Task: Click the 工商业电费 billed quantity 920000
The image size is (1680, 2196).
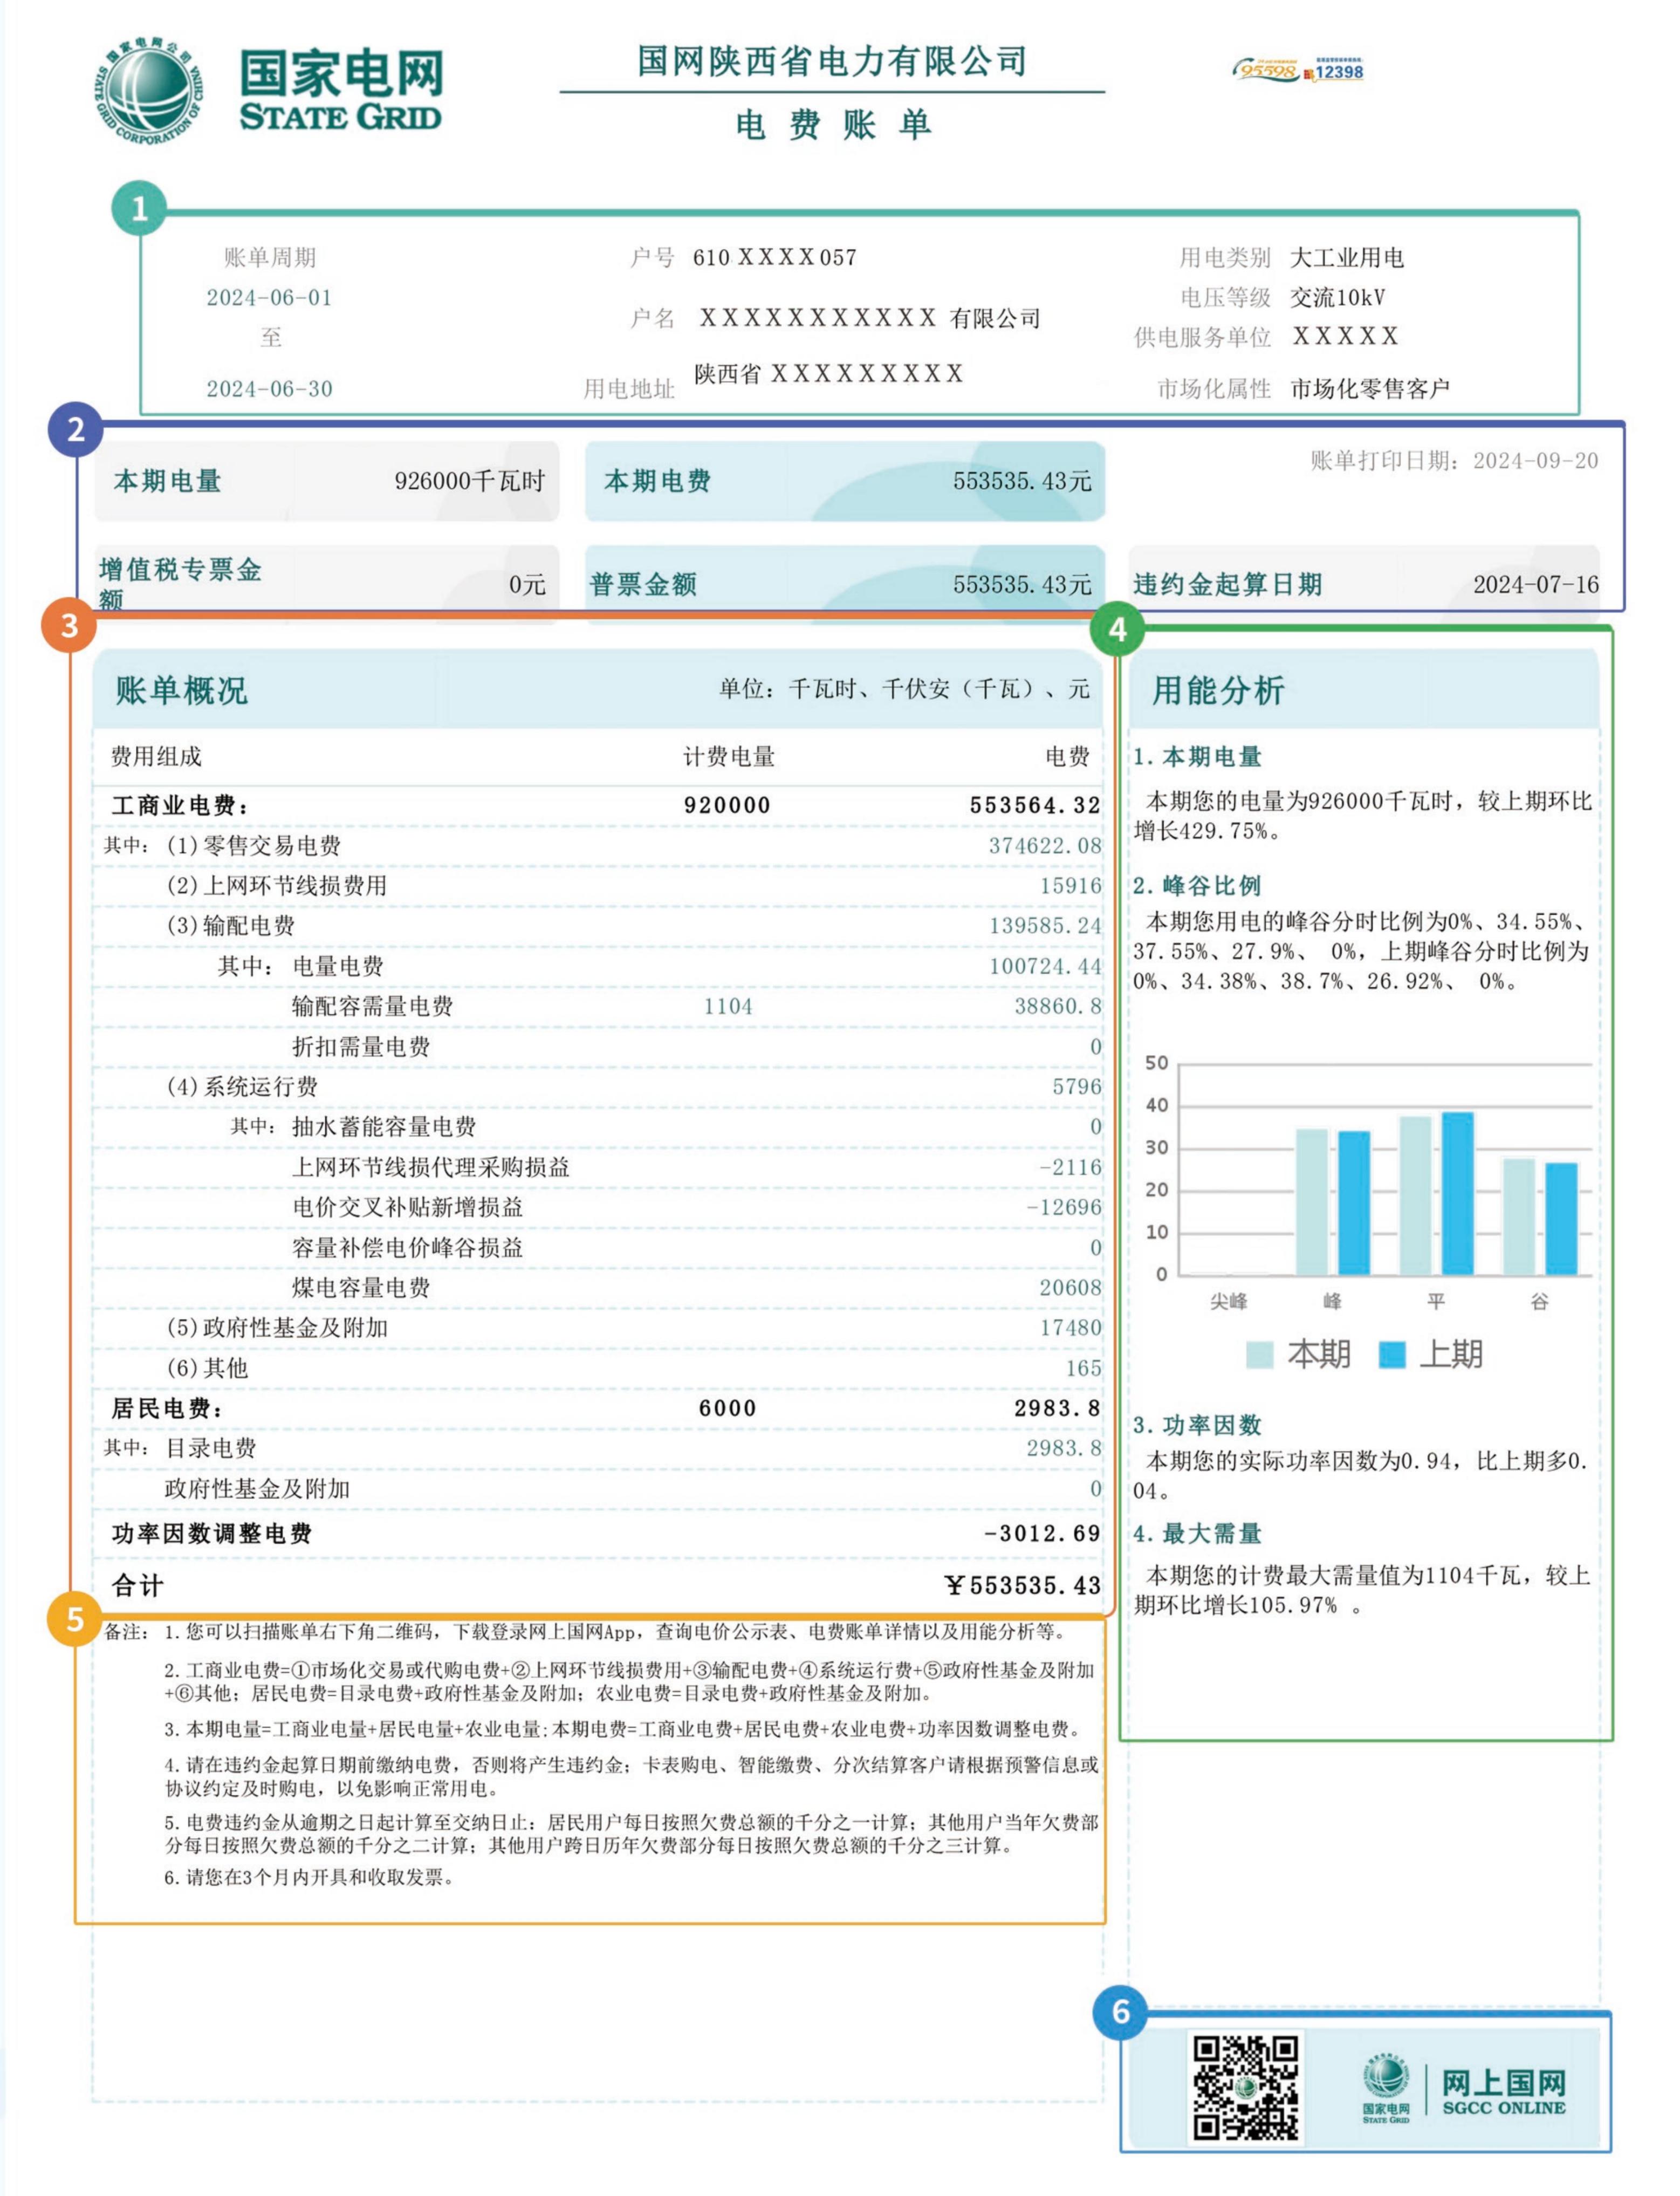Action: click(727, 805)
